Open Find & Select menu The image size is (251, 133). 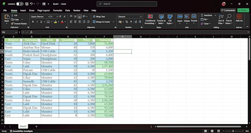coord(229,19)
